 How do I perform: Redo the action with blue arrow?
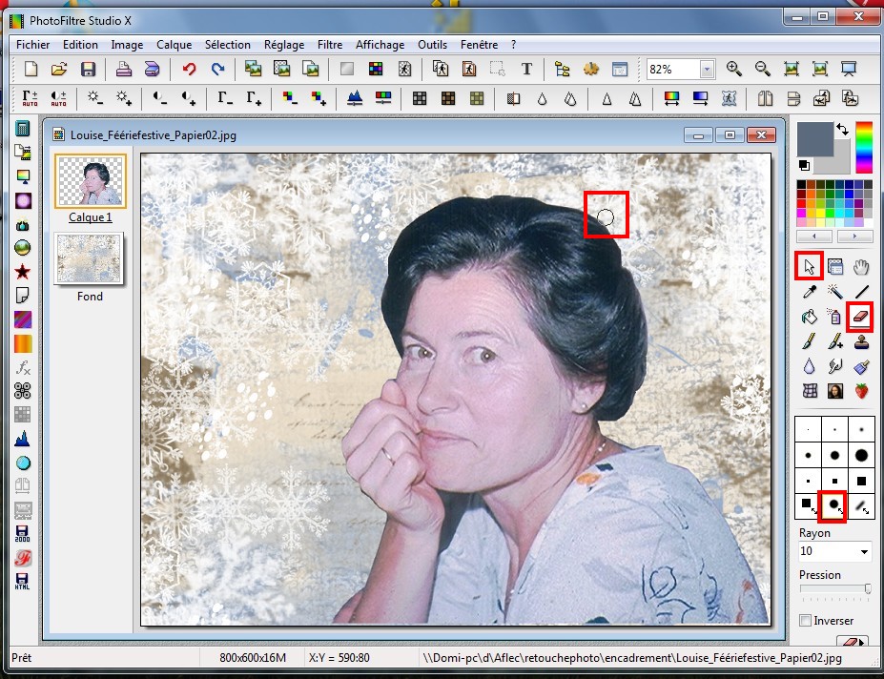coord(217,69)
